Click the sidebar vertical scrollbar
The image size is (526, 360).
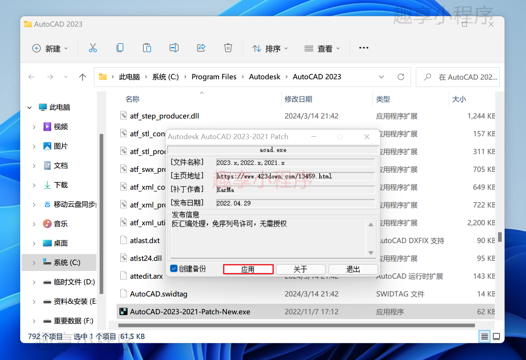tap(101, 214)
